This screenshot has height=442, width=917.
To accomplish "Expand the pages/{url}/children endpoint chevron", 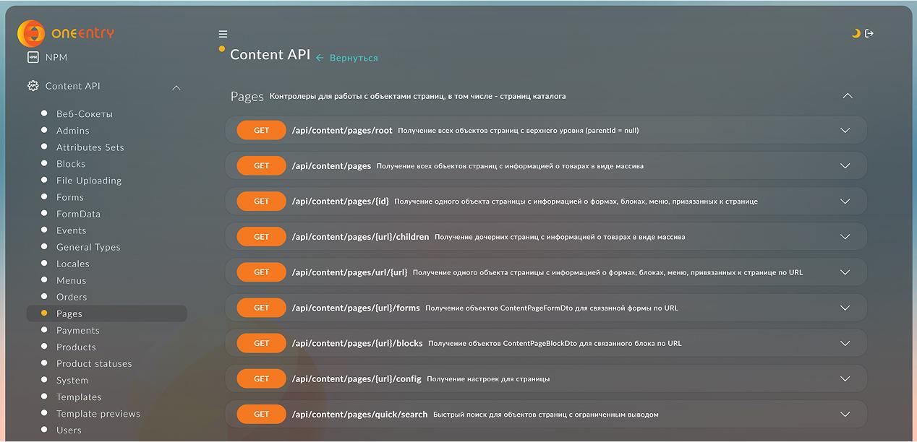I will coord(845,237).
